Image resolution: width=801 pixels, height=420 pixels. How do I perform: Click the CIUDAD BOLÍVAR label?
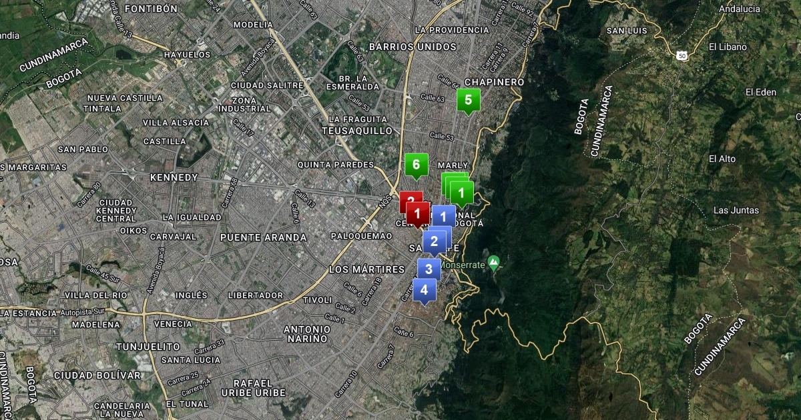[x=97, y=375]
